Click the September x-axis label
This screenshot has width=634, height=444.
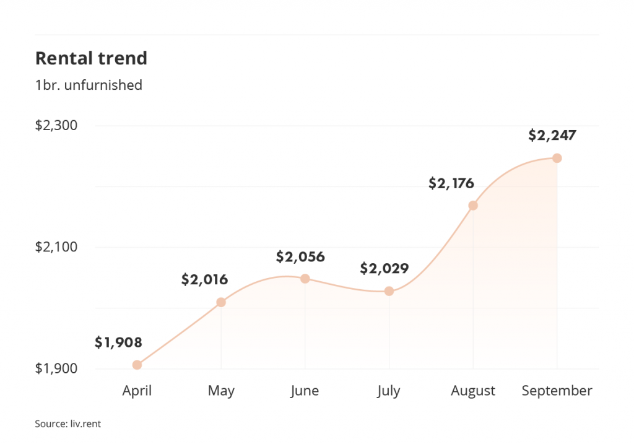557,391
